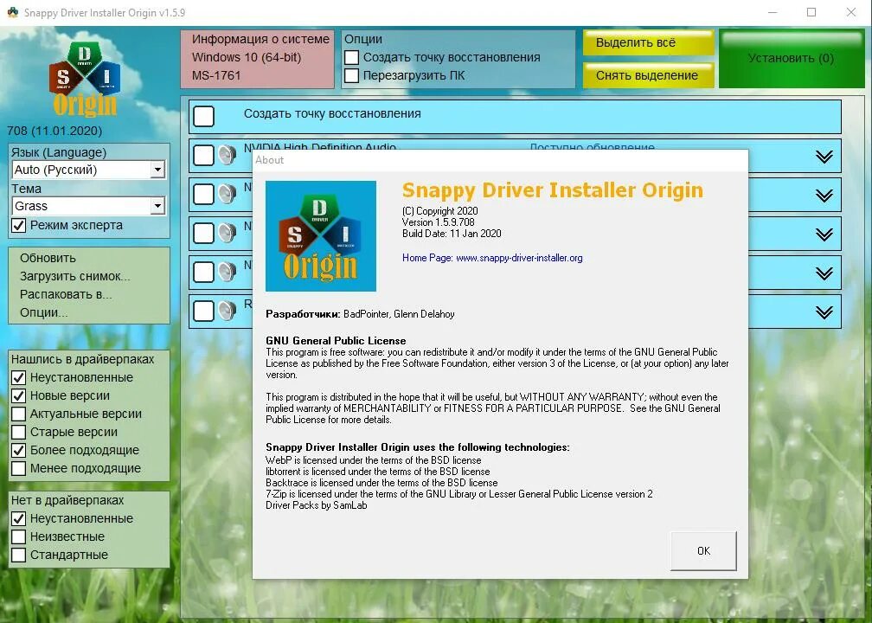Click the Выделить всё button
872x623 pixels.
(x=649, y=43)
